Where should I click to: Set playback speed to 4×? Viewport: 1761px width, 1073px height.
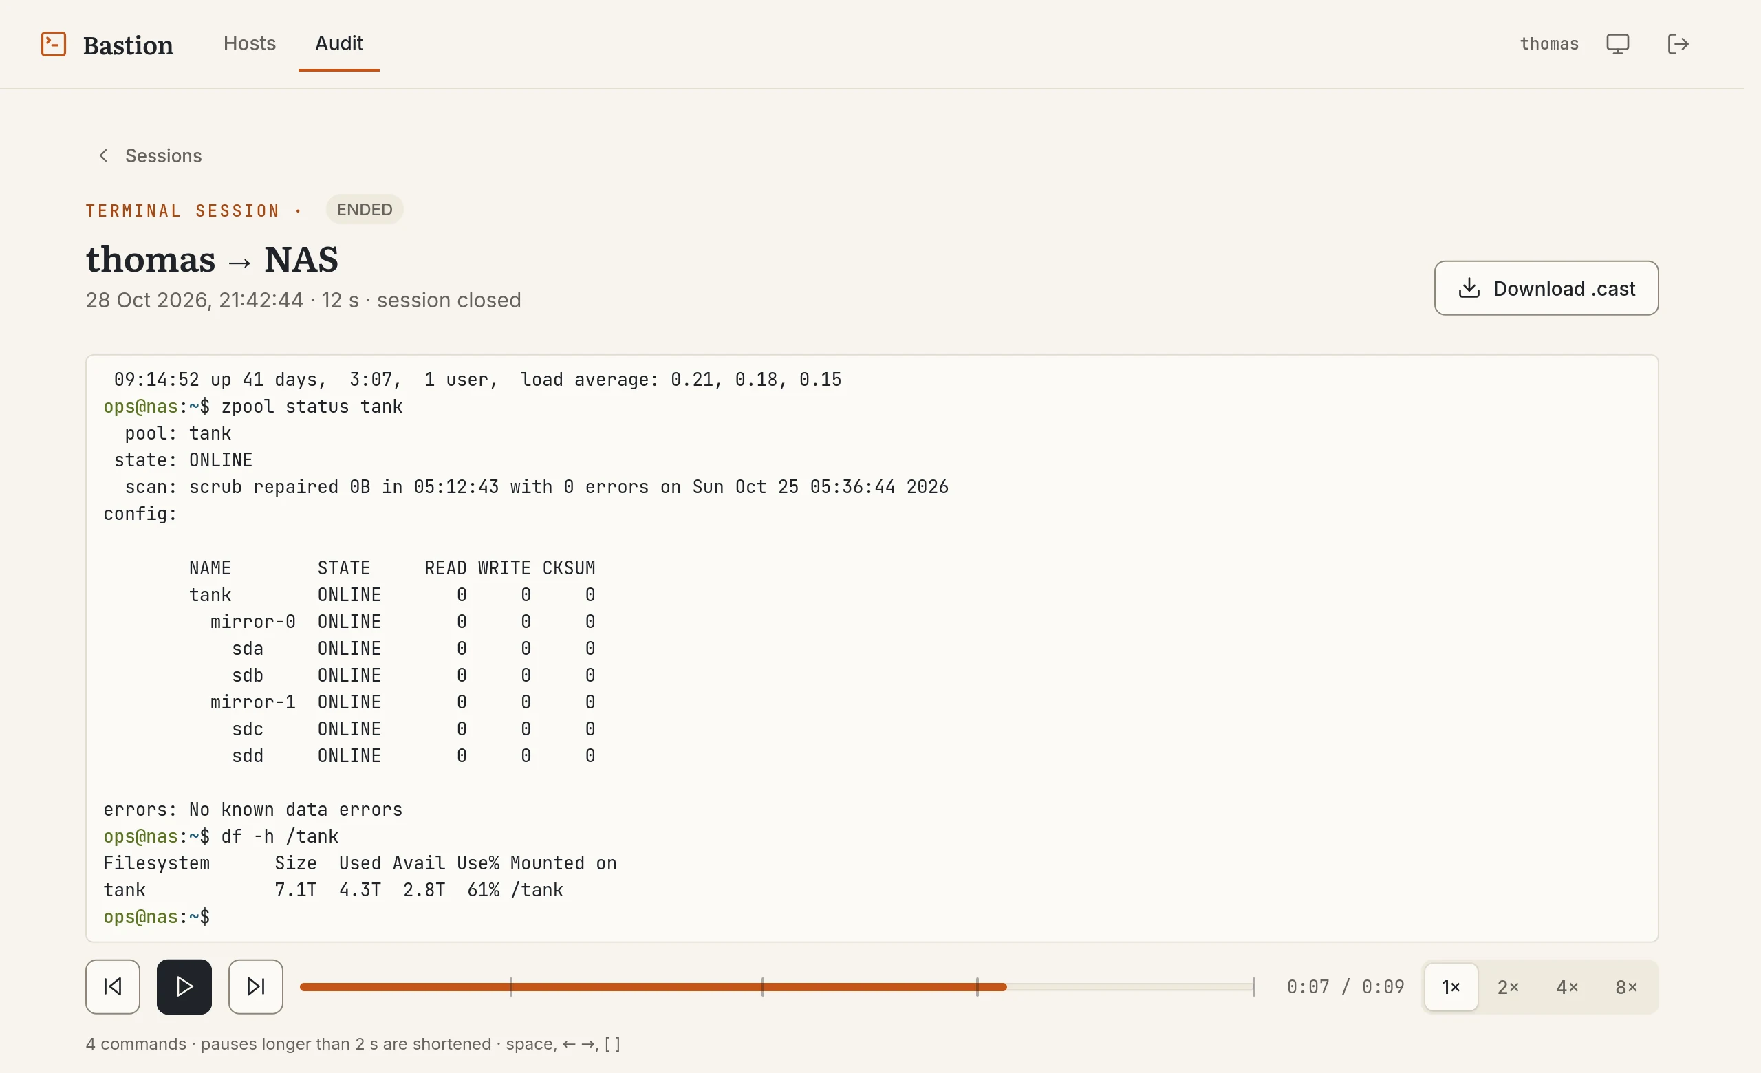1567,986
